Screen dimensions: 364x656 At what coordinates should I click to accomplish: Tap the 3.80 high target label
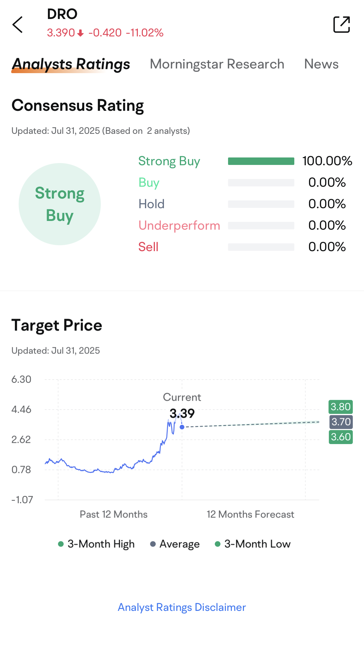click(x=341, y=407)
